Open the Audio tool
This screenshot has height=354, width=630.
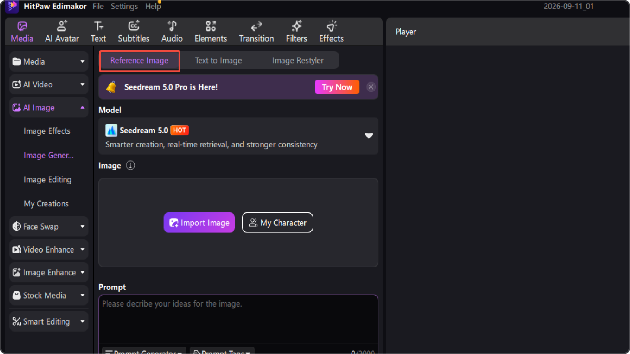point(172,32)
